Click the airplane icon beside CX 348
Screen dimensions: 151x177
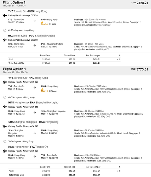[x=5, y=107]
